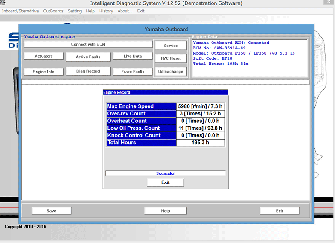Select the Max Engine Speed row label
The height and width of the screenshot is (243, 335).
point(141,106)
